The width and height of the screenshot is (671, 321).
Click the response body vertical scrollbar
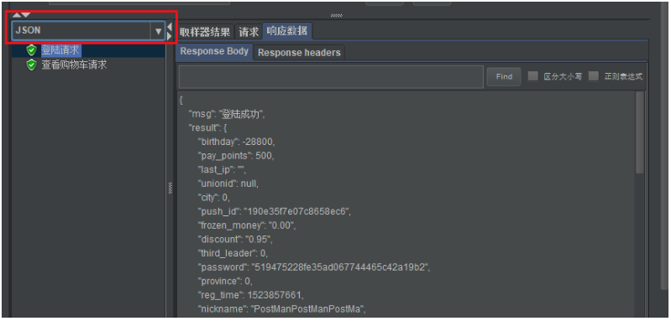tap(639, 132)
